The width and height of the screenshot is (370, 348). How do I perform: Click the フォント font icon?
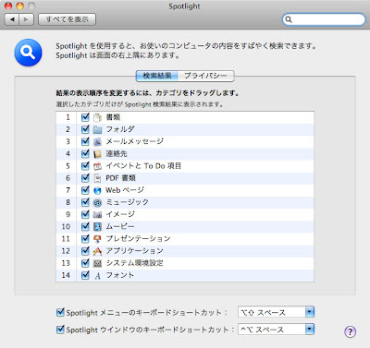tap(97, 275)
